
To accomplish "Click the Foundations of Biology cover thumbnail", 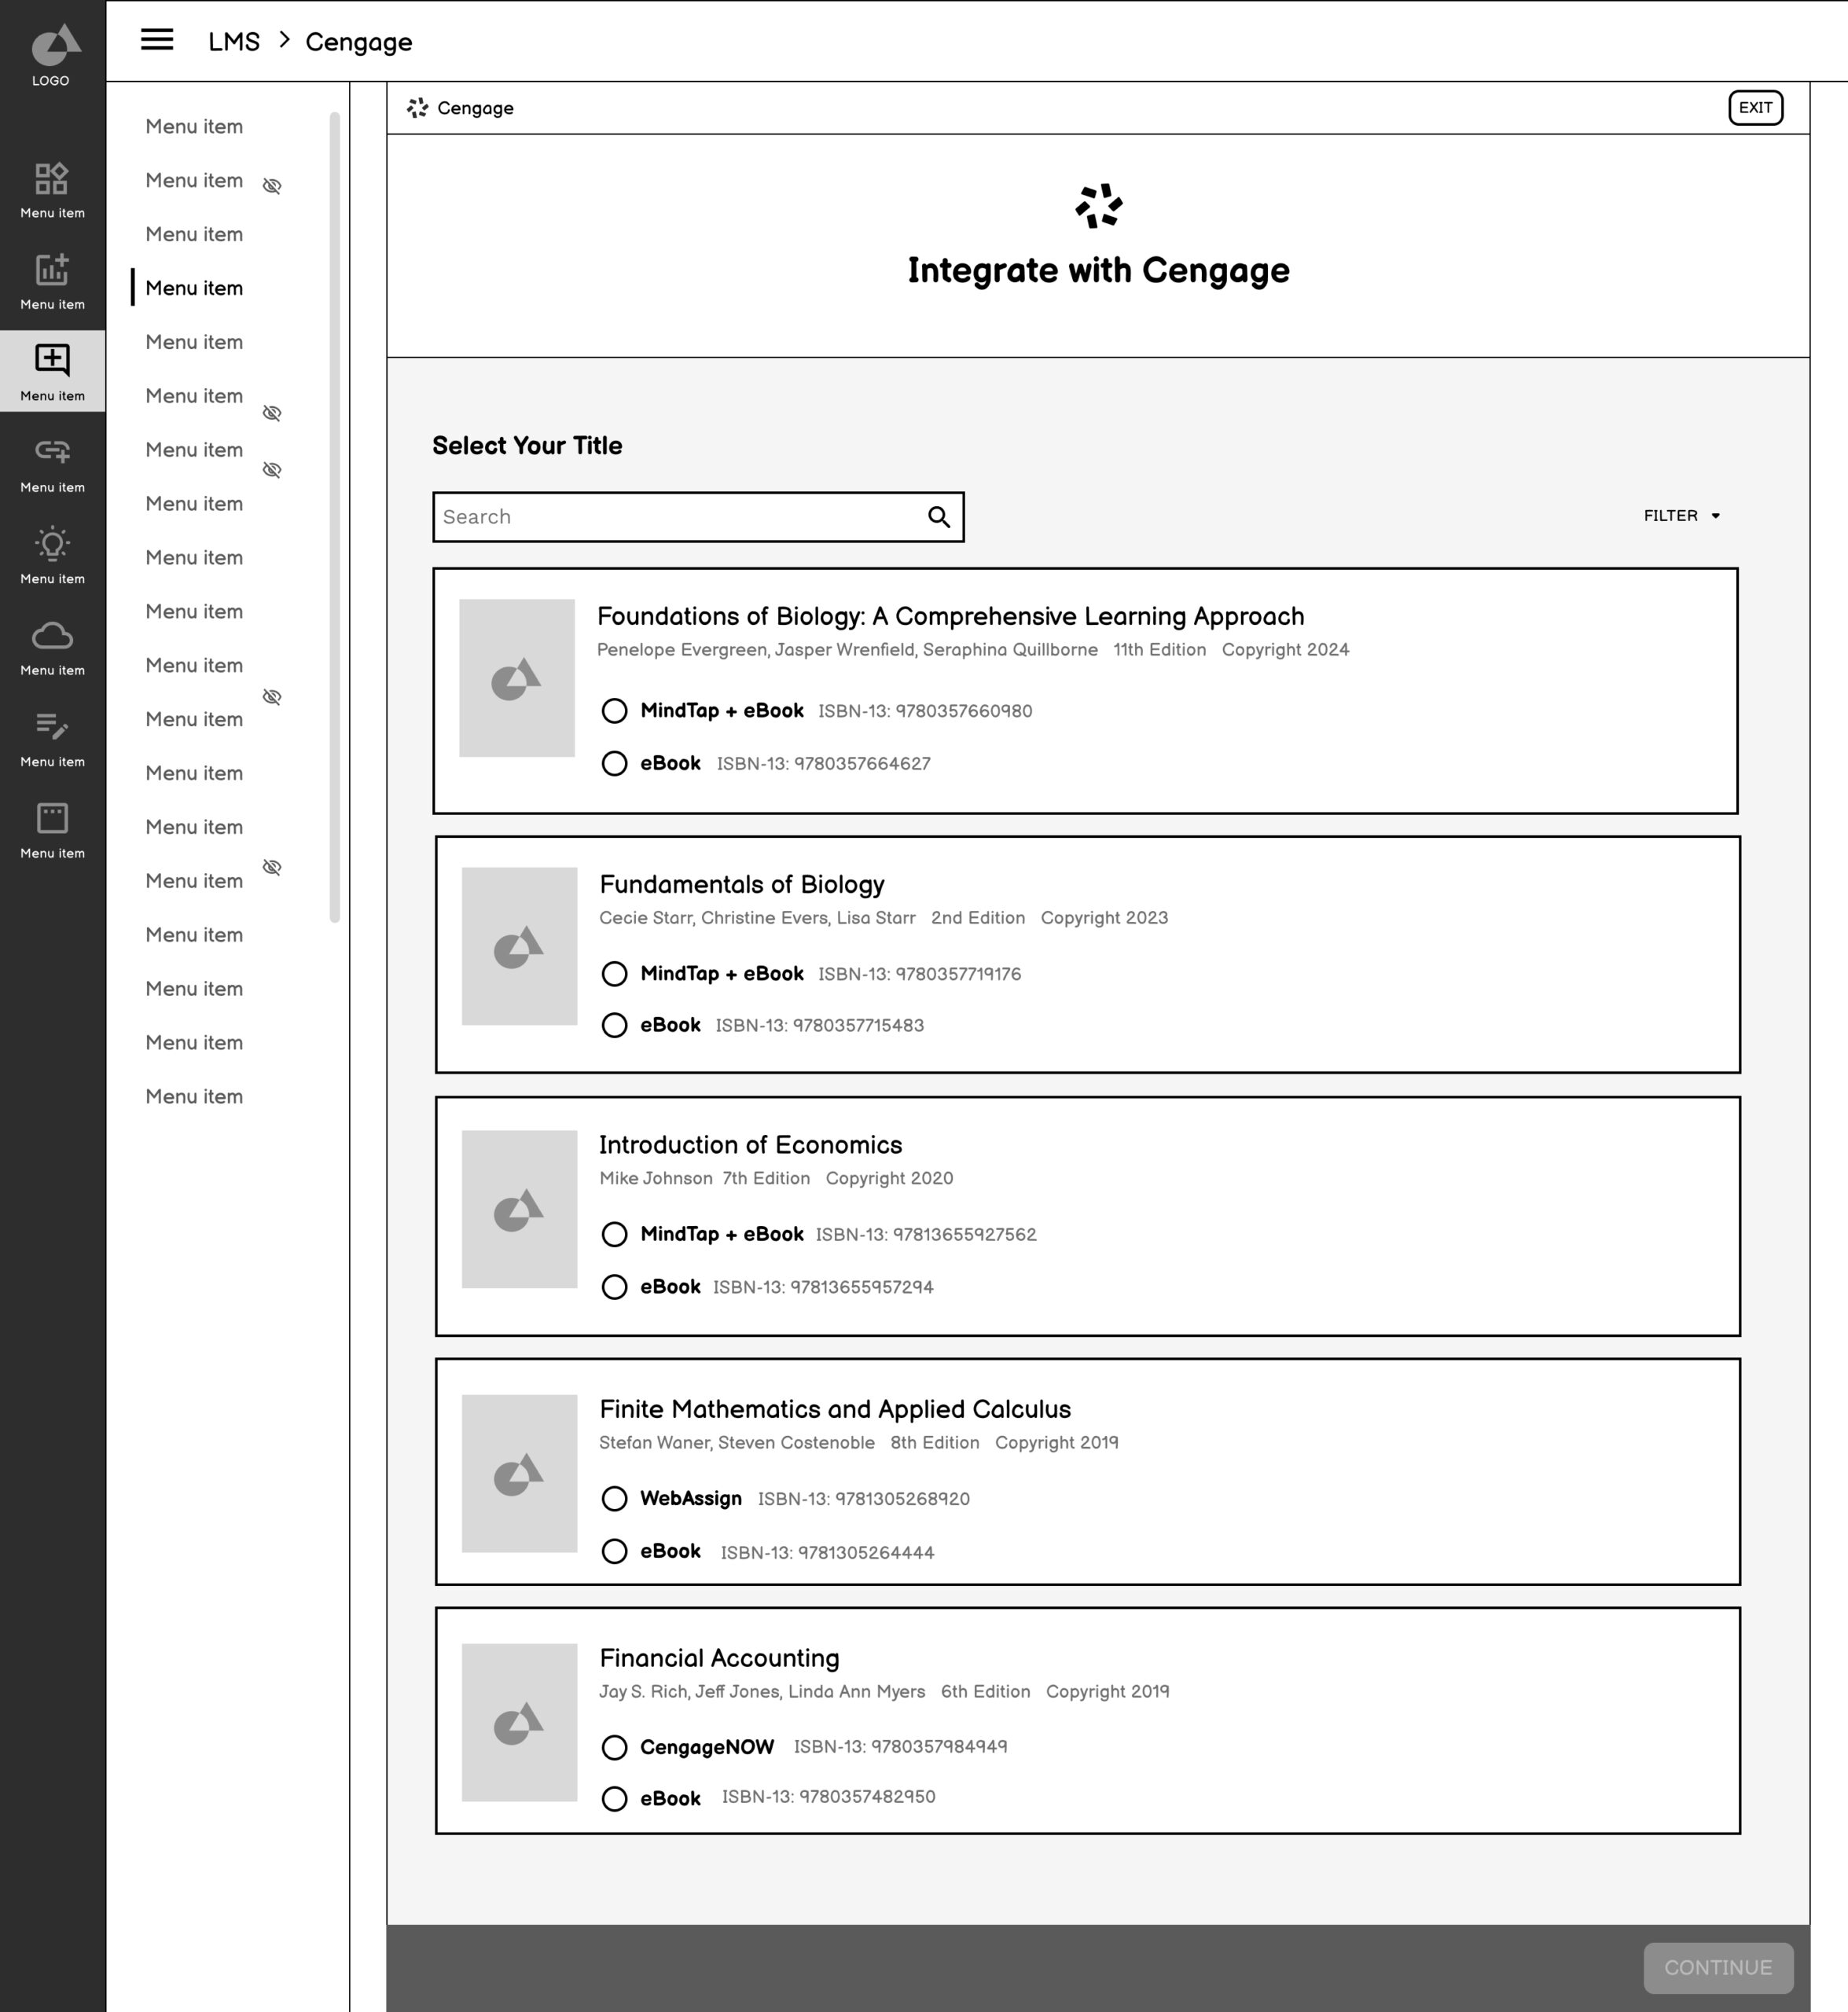I will click(516, 678).
